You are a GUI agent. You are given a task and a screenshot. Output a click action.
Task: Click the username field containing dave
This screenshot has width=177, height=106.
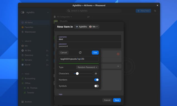(x=89, y=38)
